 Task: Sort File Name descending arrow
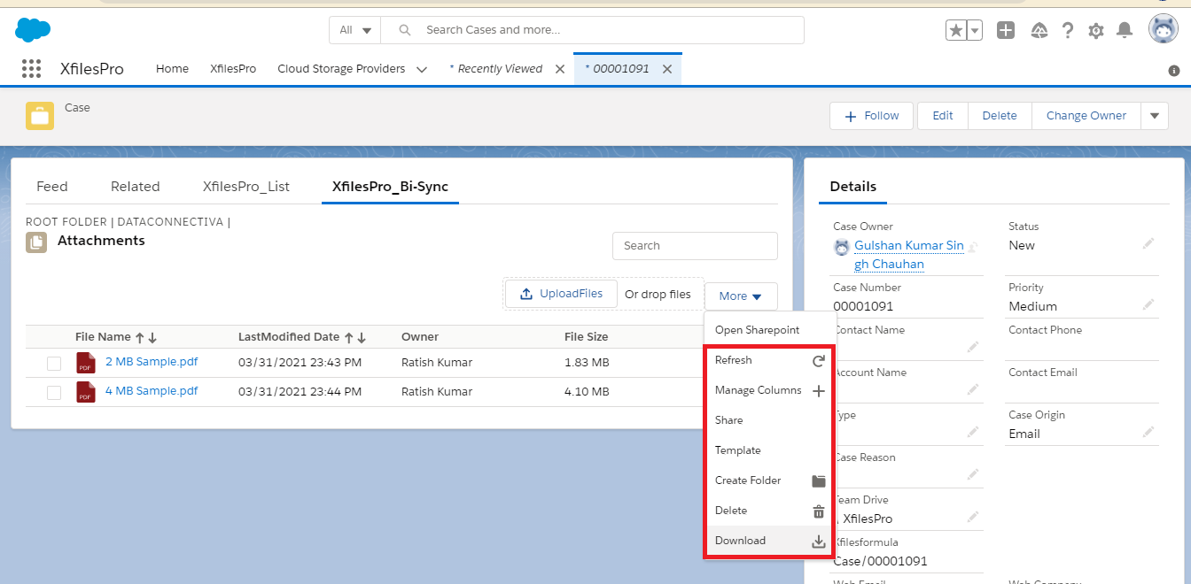pyautogui.click(x=152, y=337)
